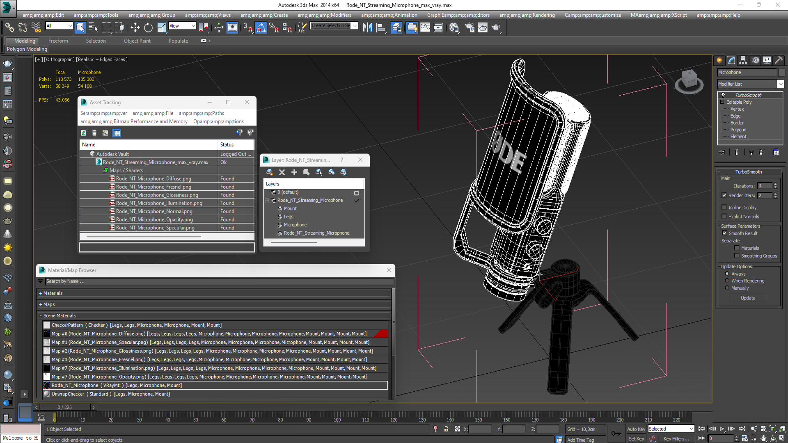Click the Polygon Modeling panel button
The height and width of the screenshot is (443, 788).
click(x=27, y=49)
